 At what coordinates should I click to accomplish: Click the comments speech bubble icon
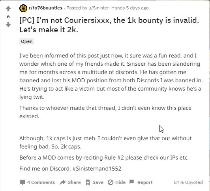[x=22, y=182]
